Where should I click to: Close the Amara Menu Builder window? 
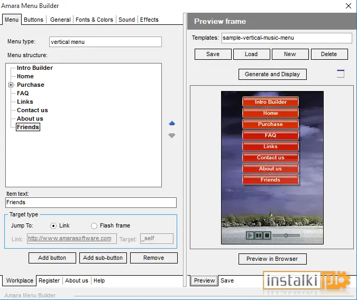349,6
